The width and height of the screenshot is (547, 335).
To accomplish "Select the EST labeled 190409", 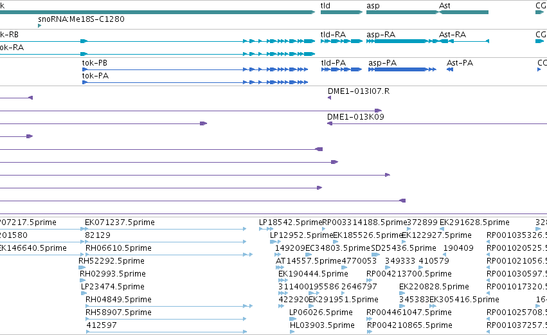I will (x=458, y=248).
